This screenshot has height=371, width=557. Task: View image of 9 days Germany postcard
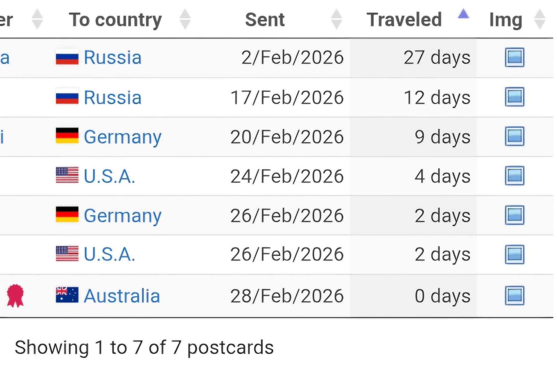point(514,136)
